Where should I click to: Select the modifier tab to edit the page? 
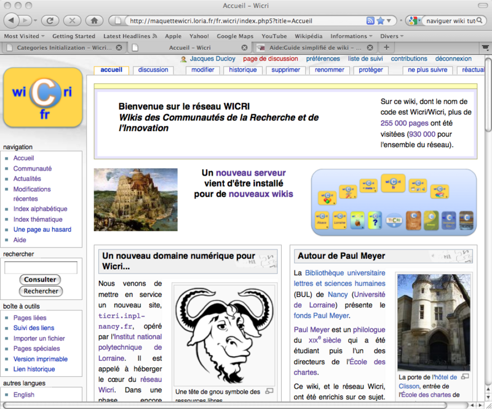[x=203, y=70]
